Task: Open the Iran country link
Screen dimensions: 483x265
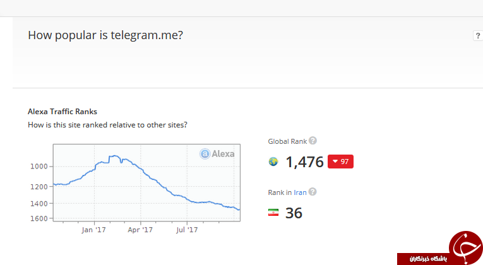Action: point(300,192)
